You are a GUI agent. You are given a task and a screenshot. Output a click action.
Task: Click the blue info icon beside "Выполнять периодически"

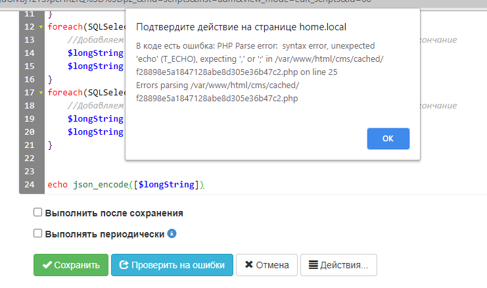(x=172, y=233)
